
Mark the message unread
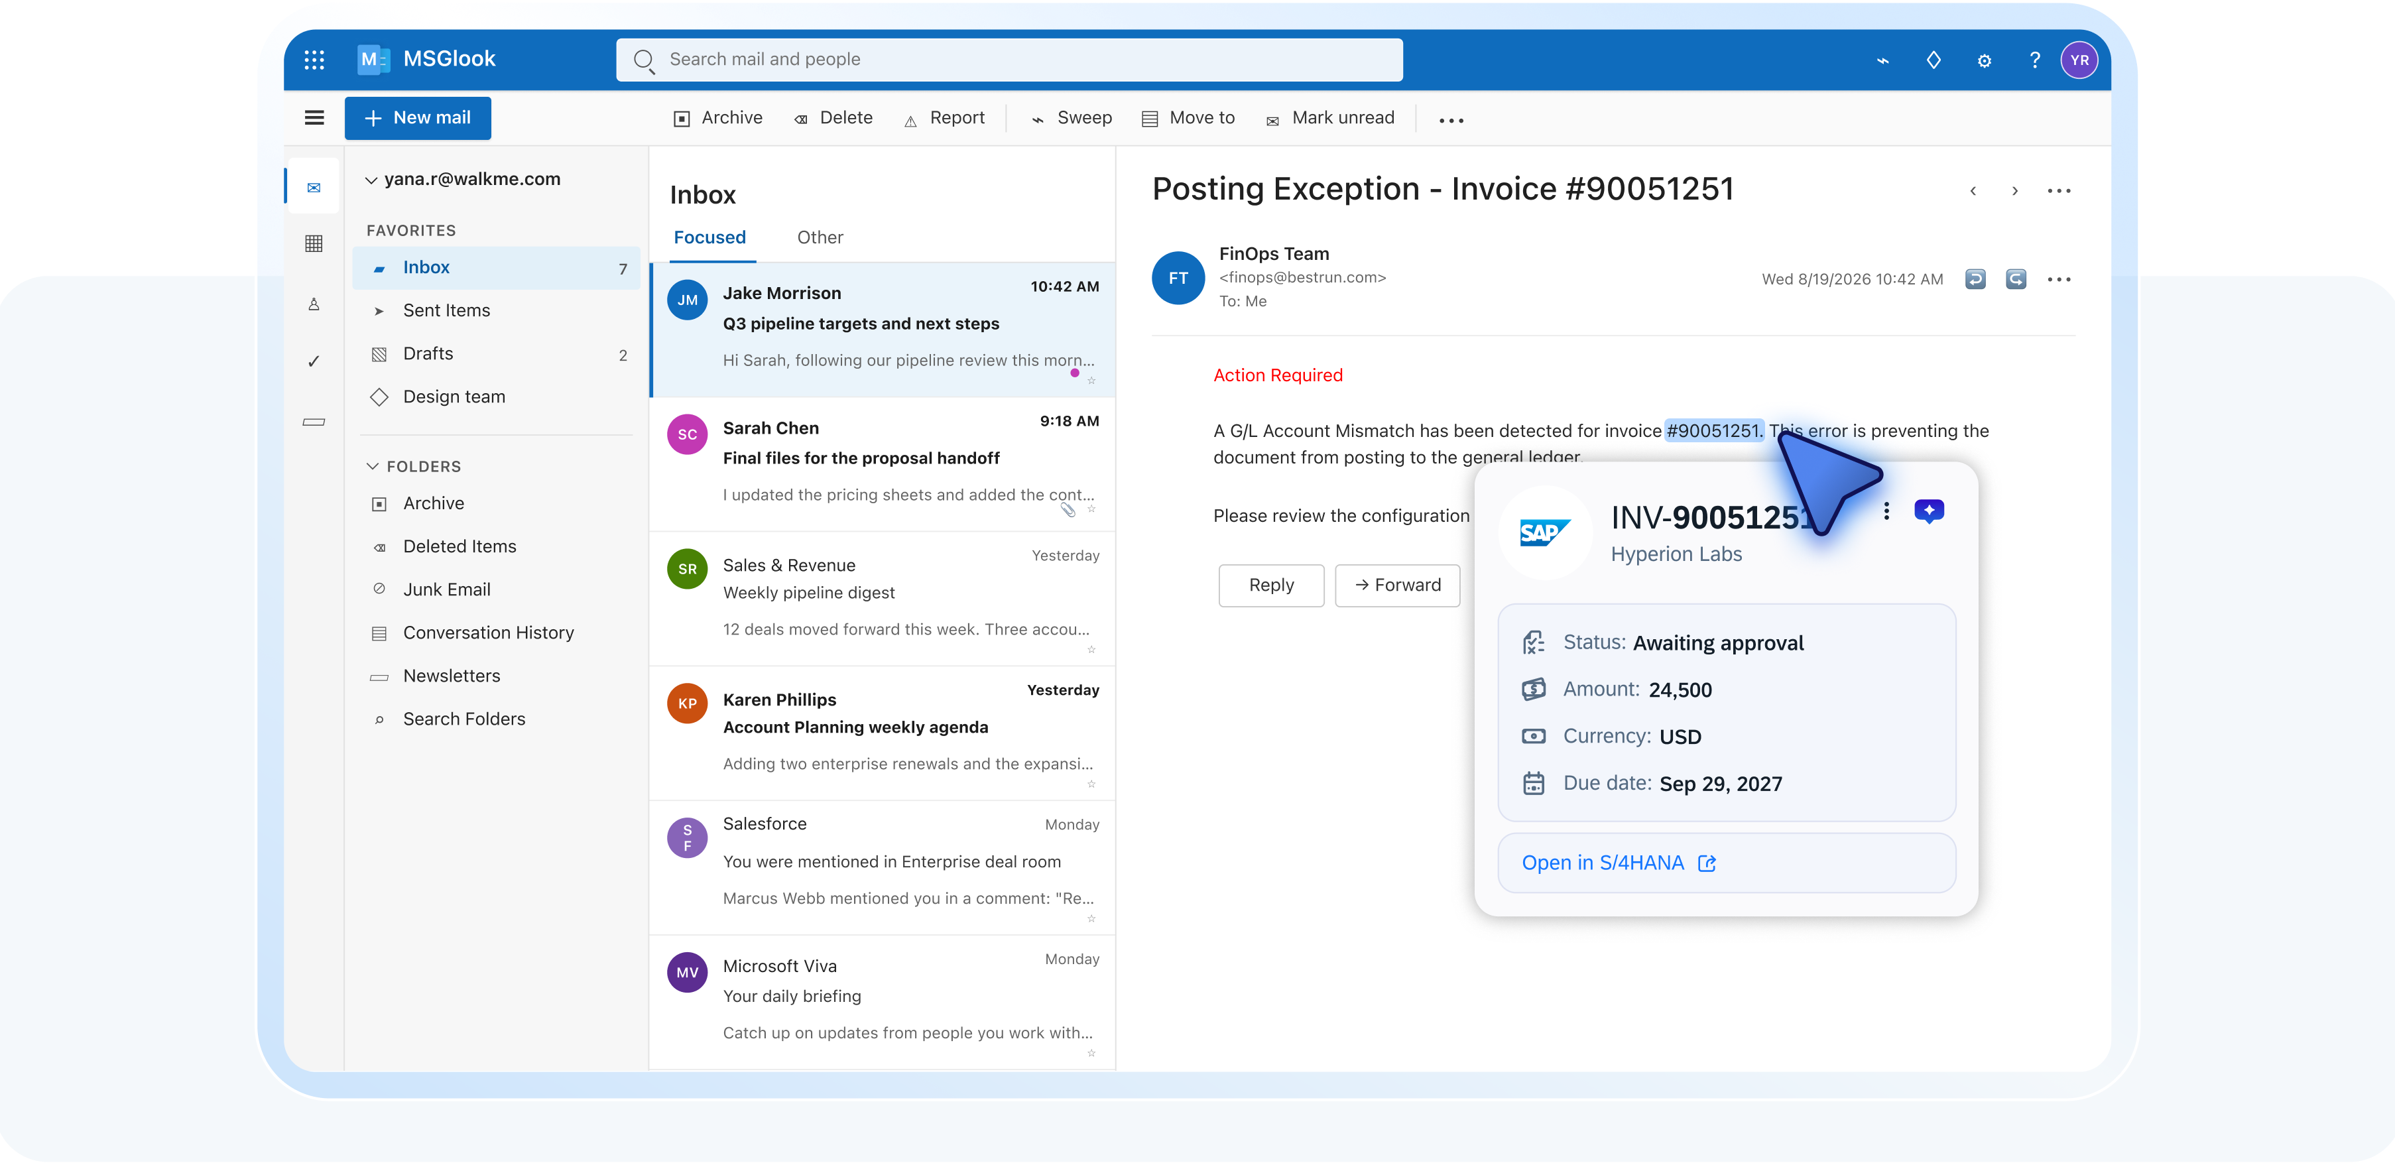coord(1329,118)
